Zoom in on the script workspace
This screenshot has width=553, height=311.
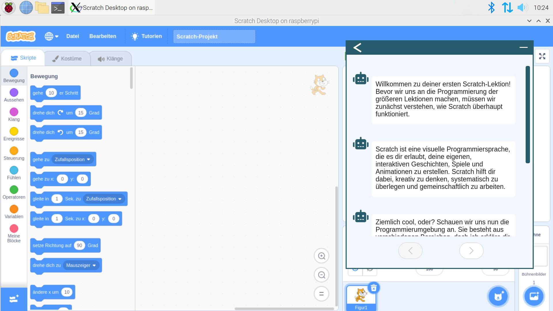tap(321, 256)
